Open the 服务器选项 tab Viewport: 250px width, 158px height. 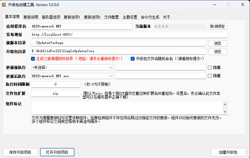(x=51, y=17)
